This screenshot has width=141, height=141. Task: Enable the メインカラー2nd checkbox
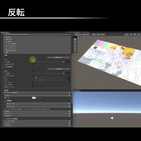pos(5,104)
